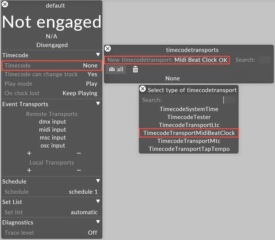Open the Timecode None dropdown
Screen dimensions: 275x240
pyautogui.click(x=90, y=66)
